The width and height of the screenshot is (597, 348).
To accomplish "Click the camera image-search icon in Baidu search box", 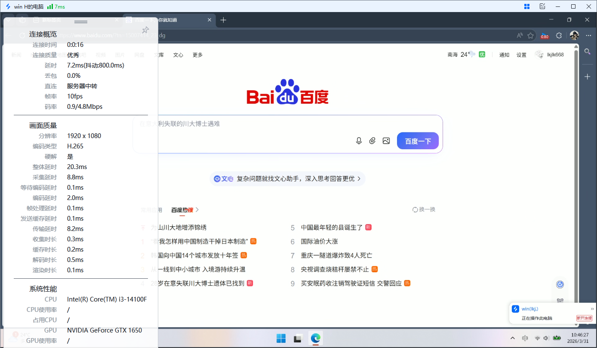I will 386,141.
